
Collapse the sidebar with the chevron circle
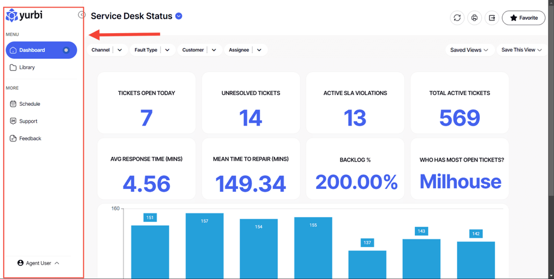(82, 15)
